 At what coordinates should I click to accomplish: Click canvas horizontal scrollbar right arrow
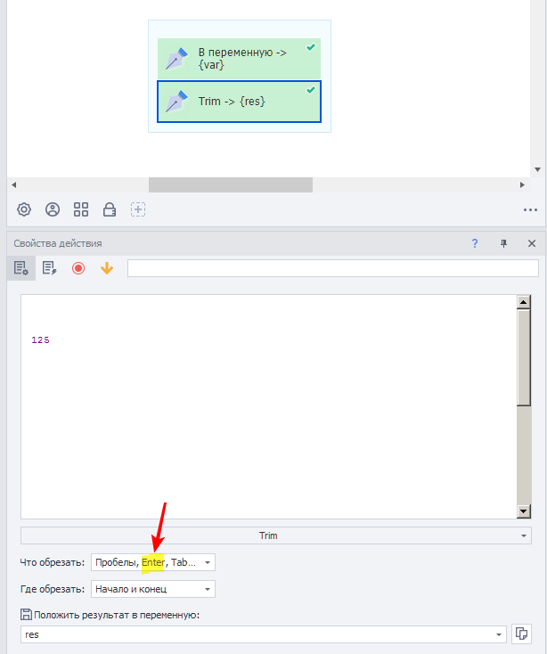522,184
